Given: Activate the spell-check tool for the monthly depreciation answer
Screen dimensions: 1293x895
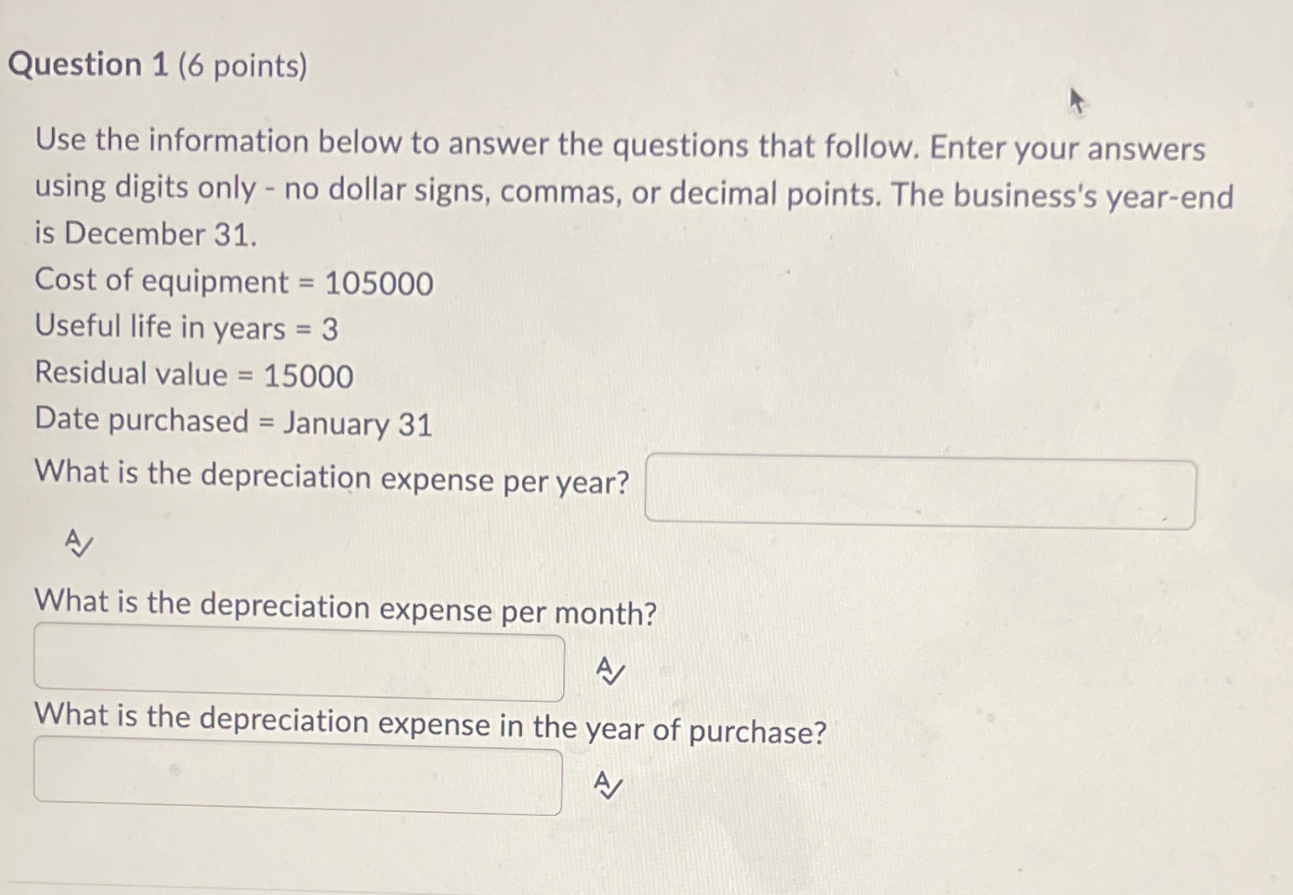Looking at the screenshot, I should pos(608,671).
